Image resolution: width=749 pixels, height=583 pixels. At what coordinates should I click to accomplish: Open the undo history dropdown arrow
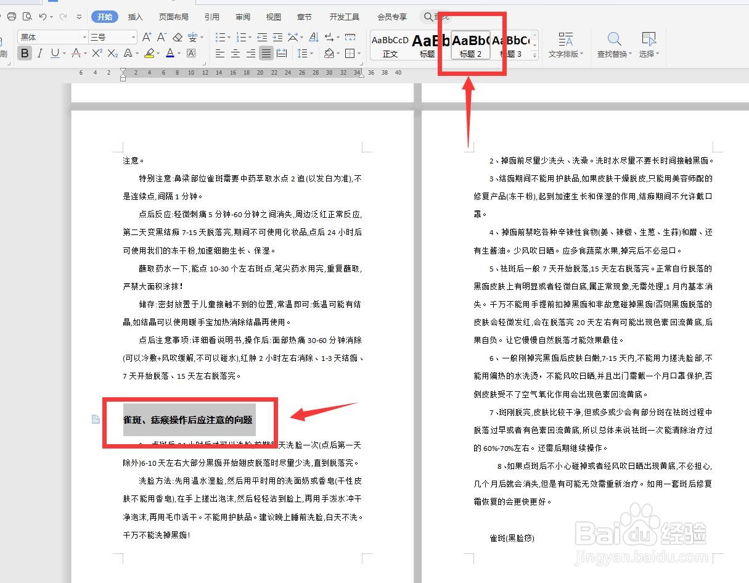point(51,17)
